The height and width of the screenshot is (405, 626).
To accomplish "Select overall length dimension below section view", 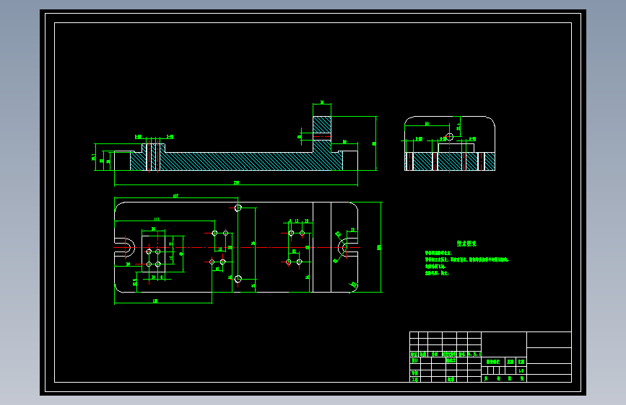I will coord(236,182).
